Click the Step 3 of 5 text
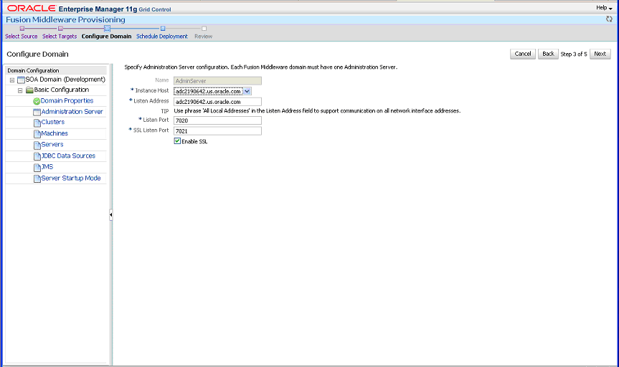 (x=574, y=54)
